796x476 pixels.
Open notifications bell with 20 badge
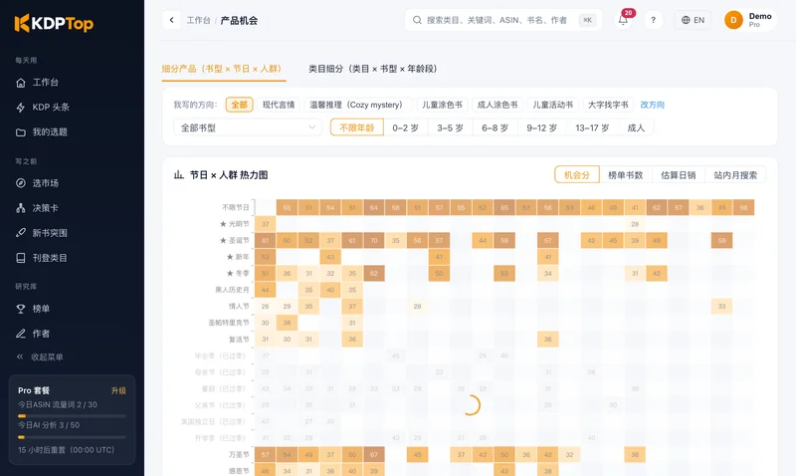click(x=624, y=20)
